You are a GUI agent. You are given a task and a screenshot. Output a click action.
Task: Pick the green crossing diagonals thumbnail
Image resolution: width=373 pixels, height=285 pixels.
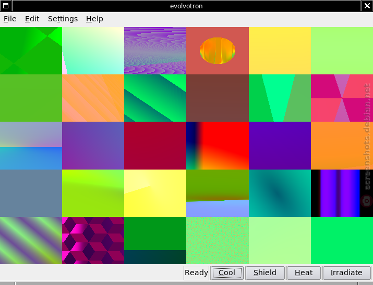(31, 50)
